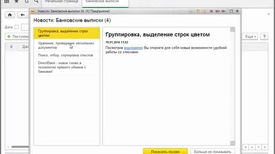Click the M- button in title bar
275x154 pixels.
coord(223,11)
